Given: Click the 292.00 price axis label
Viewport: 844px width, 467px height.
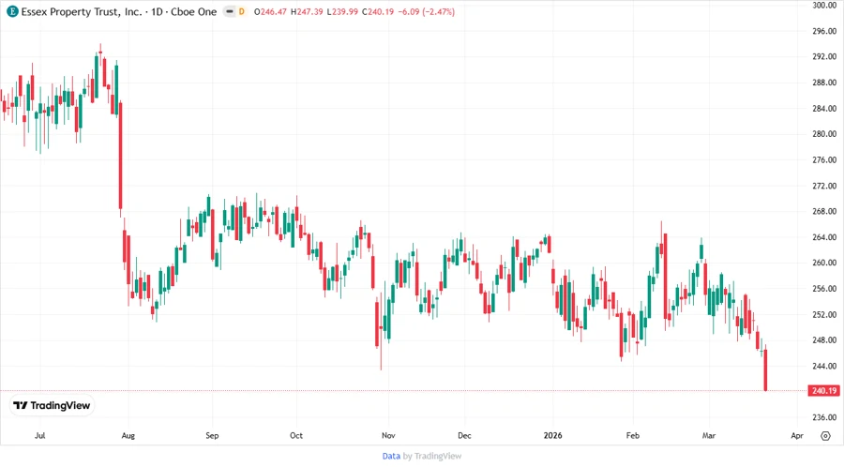Looking at the screenshot, I should coord(824,56).
